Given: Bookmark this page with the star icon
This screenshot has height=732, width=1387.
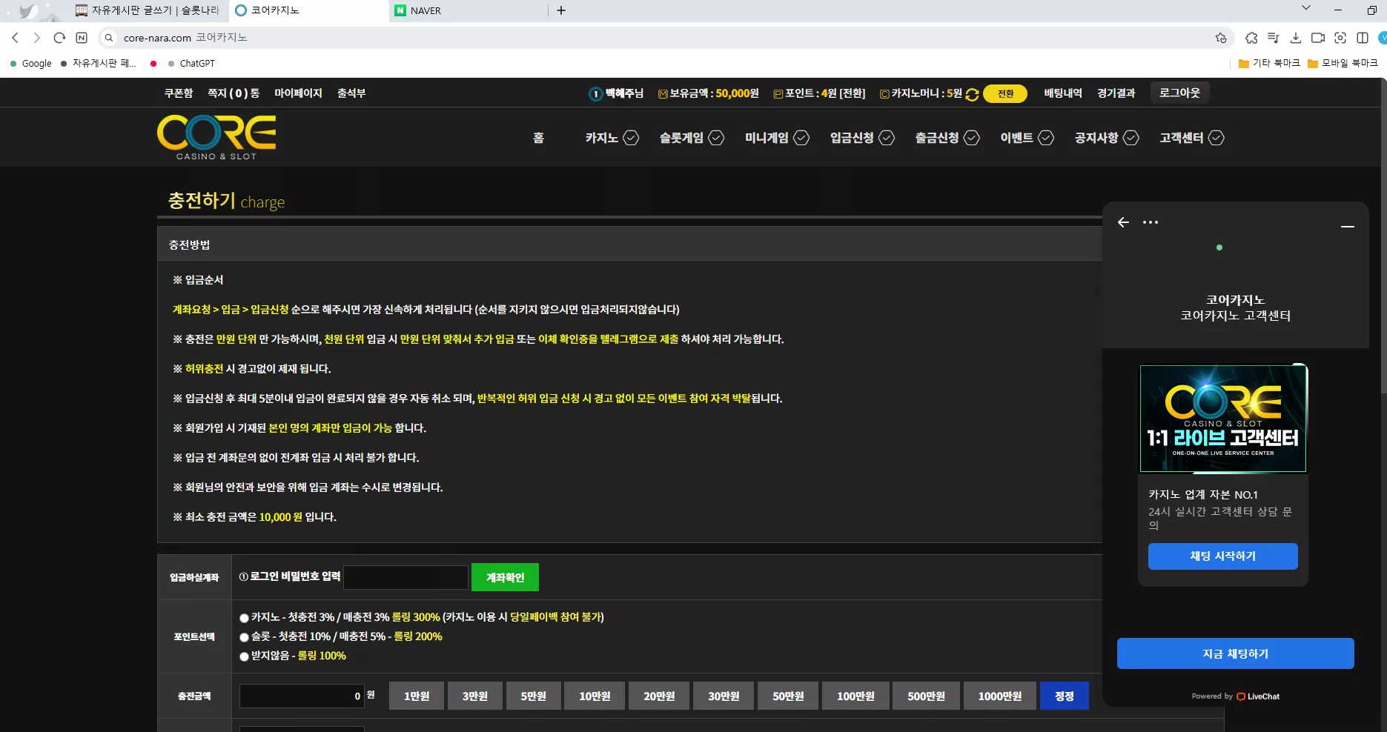Looking at the screenshot, I should [1221, 38].
